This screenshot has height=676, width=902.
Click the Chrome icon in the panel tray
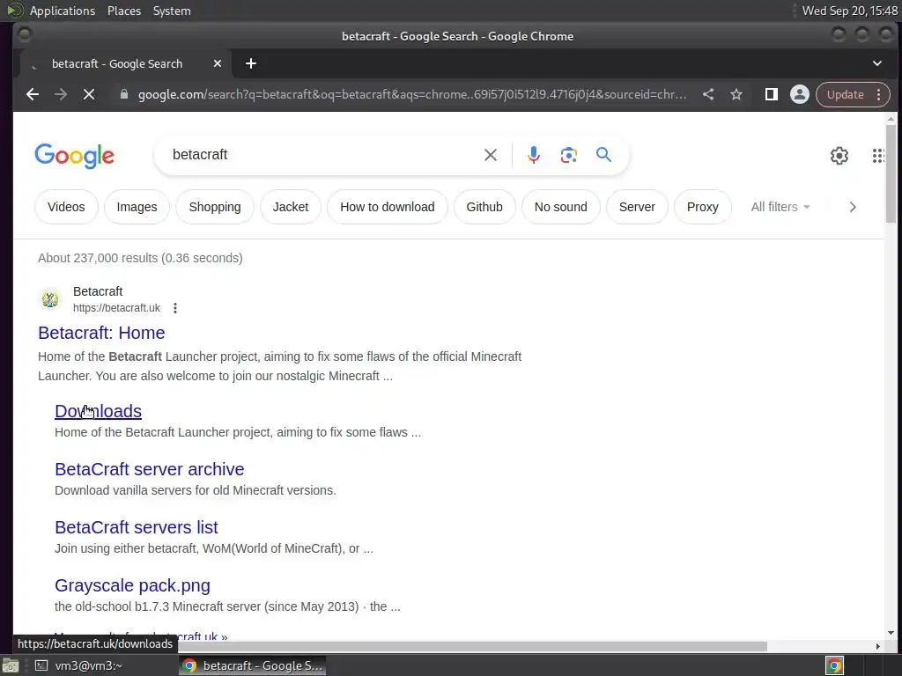(x=835, y=665)
